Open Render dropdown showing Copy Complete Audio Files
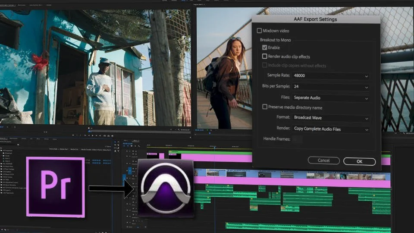 (x=330, y=129)
